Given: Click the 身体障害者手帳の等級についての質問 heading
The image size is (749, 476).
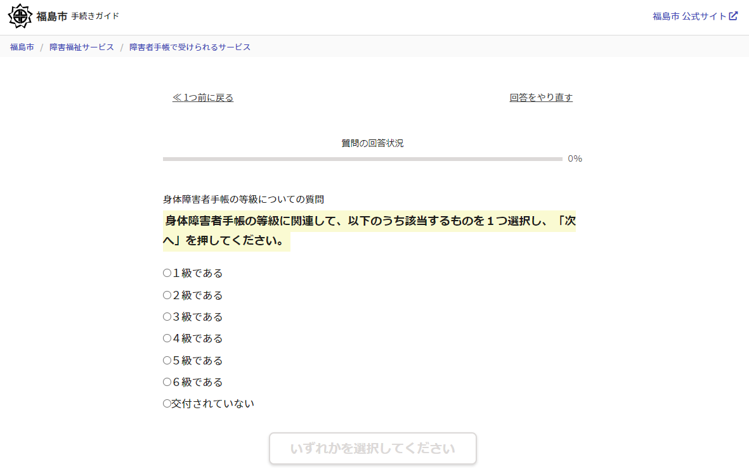Looking at the screenshot, I should click(244, 199).
